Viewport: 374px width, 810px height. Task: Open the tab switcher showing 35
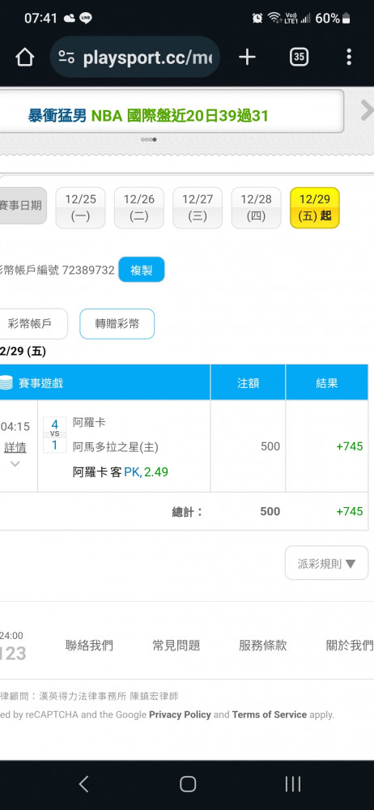[x=299, y=58]
